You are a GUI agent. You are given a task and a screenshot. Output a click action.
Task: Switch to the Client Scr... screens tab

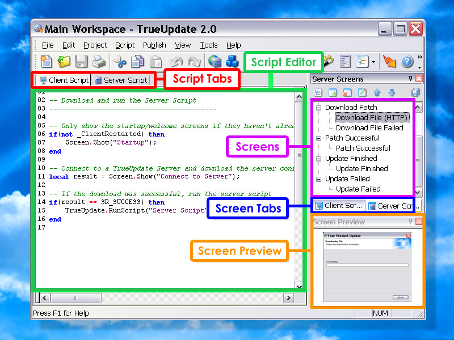coord(339,206)
